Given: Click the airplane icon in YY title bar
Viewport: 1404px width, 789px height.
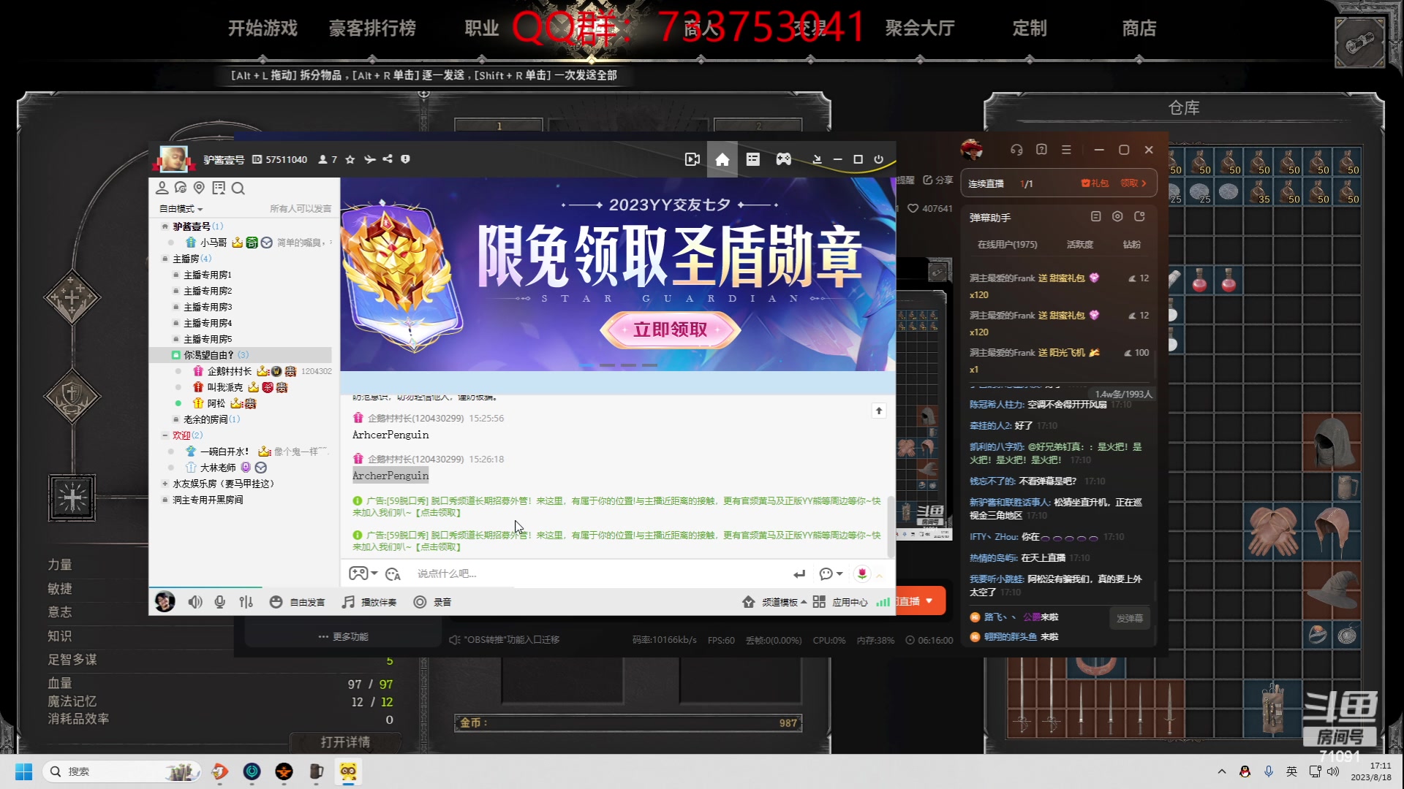Looking at the screenshot, I should tap(370, 159).
